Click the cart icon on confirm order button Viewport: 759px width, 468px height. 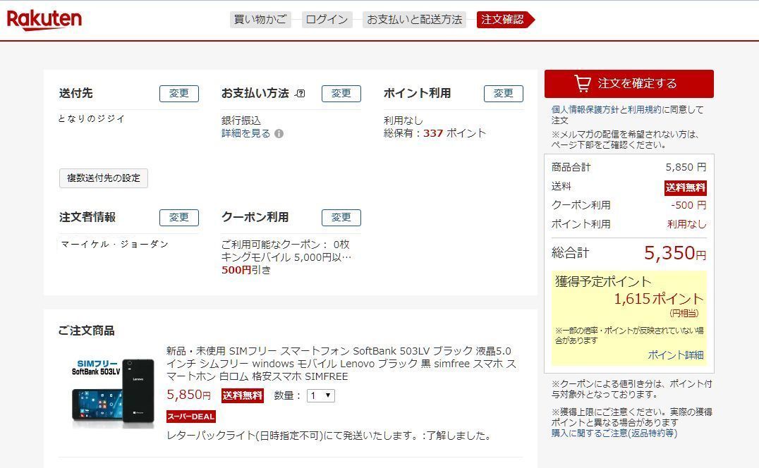pyautogui.click(x=583, y=84)
